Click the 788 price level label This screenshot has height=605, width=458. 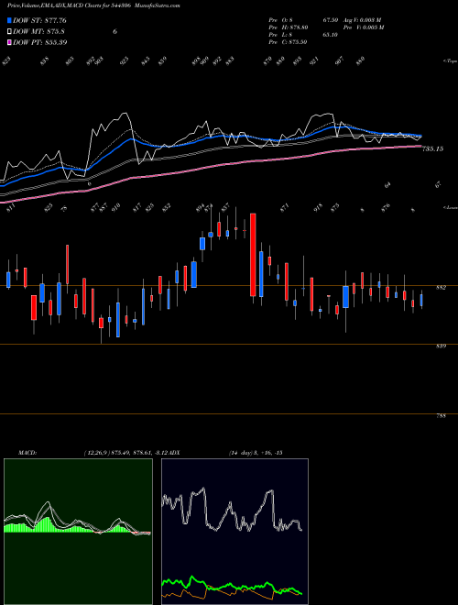442,416
